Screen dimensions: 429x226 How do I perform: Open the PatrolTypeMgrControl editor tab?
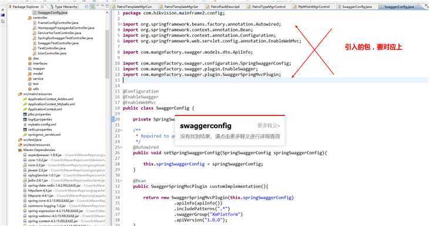pyautogui.click(x=266, y=6)
